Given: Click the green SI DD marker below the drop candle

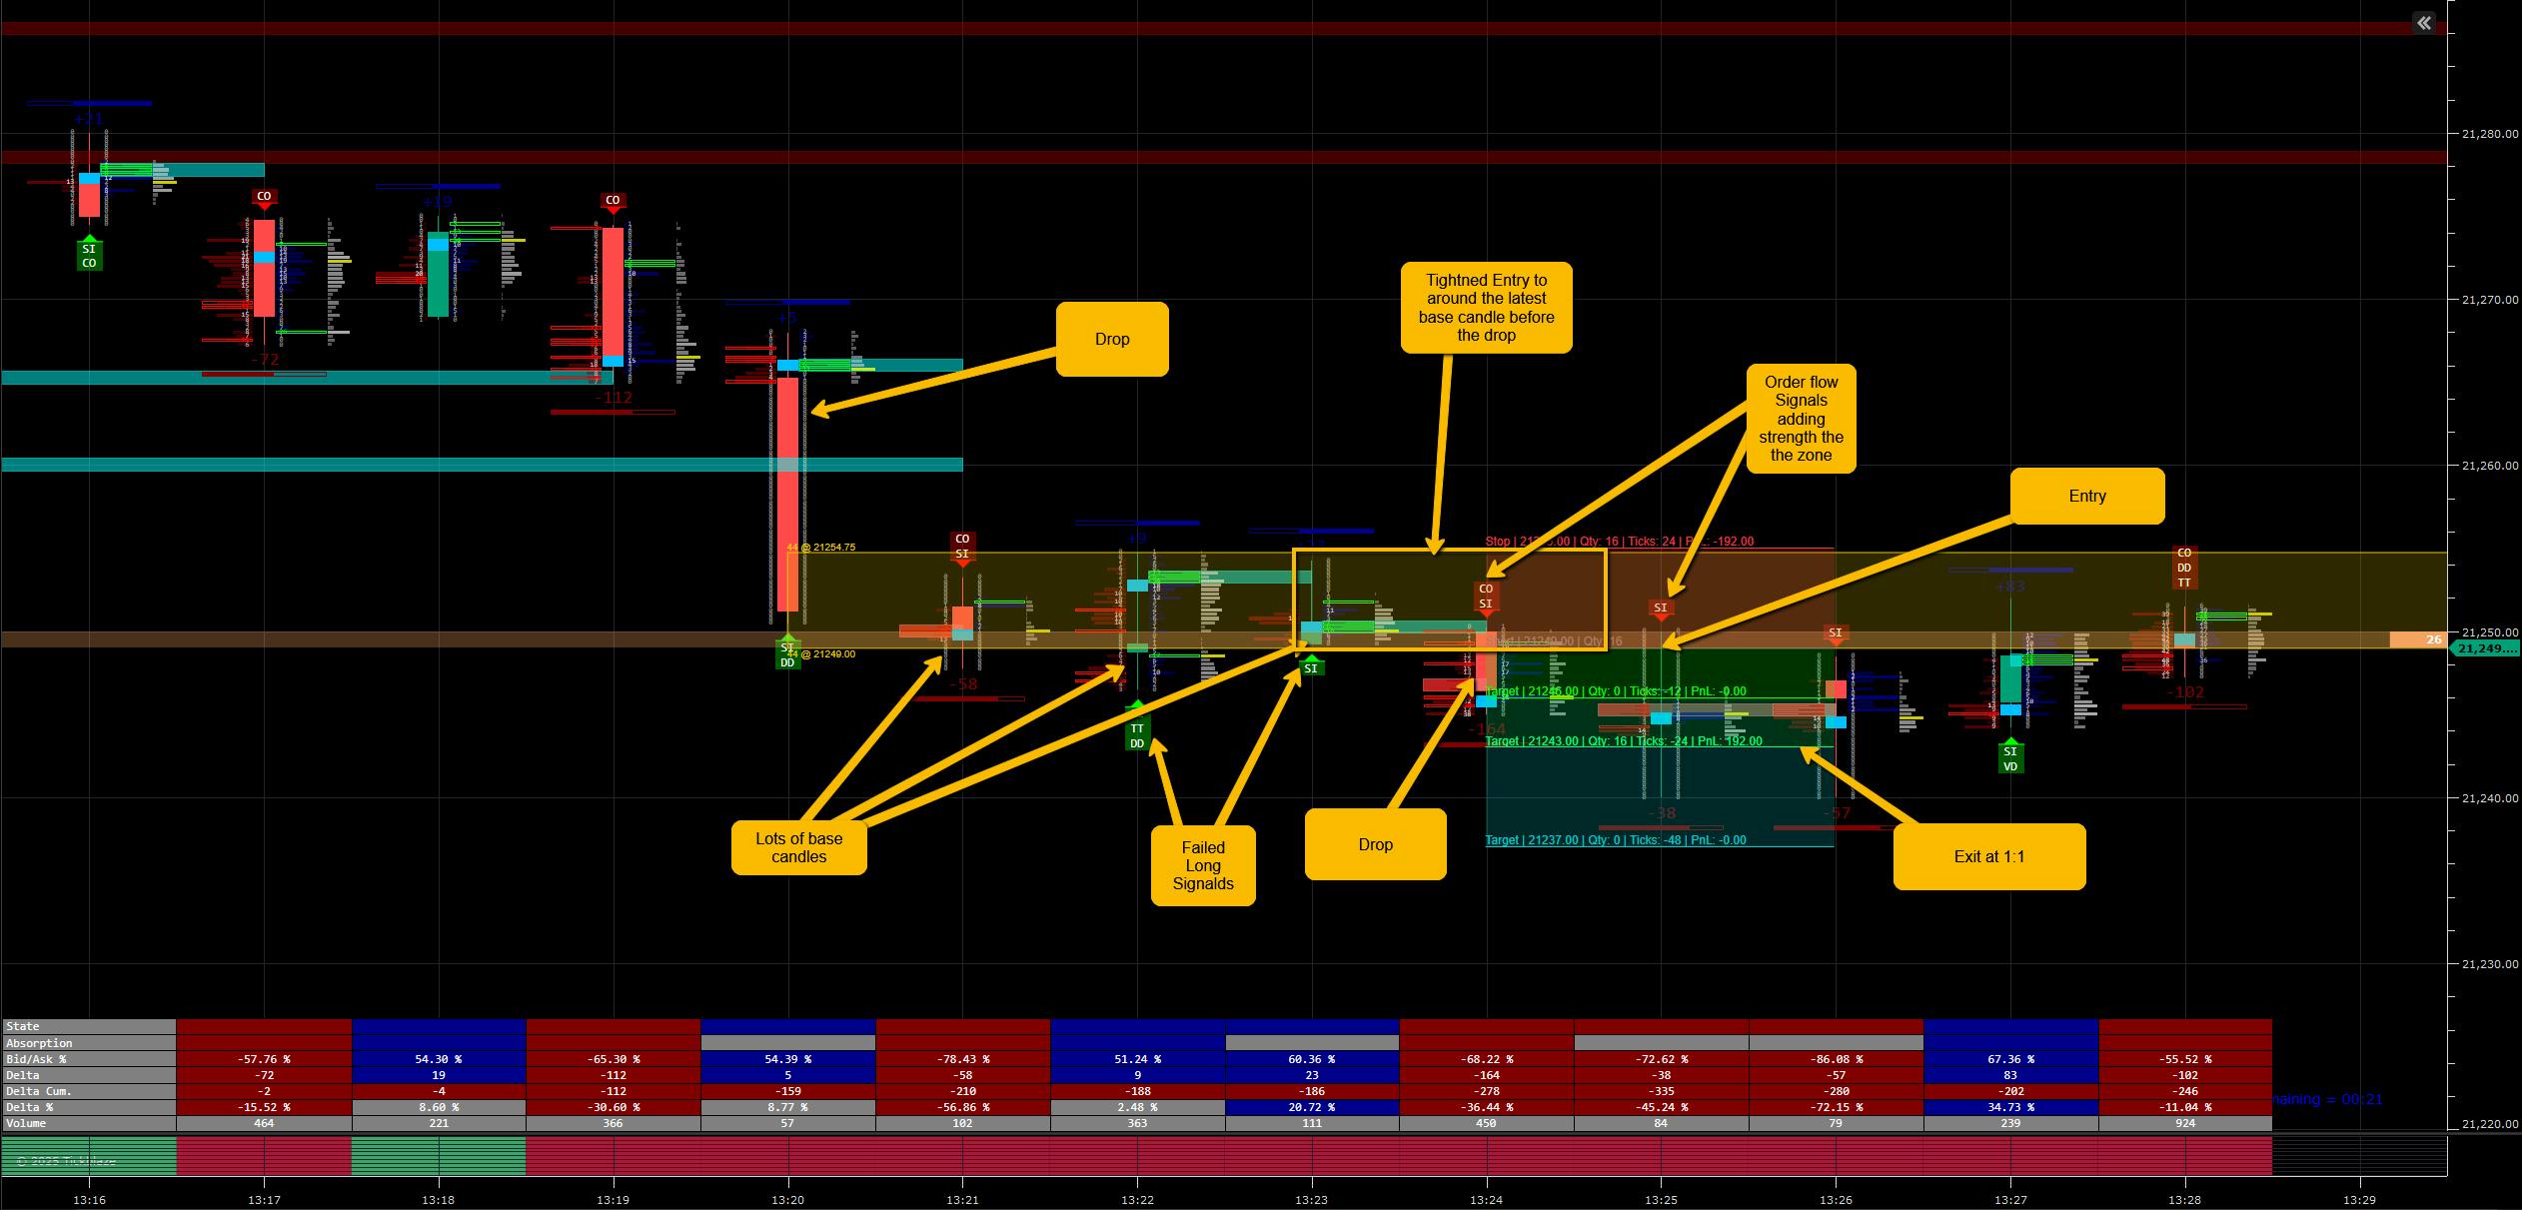Looking at the screenshot, I should pyautogui.click(x=787, y=655).
